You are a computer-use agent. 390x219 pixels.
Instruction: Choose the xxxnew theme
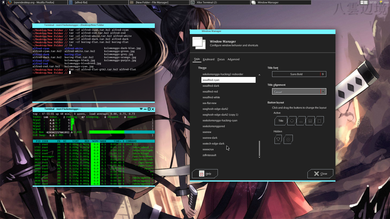coord(229,132)
